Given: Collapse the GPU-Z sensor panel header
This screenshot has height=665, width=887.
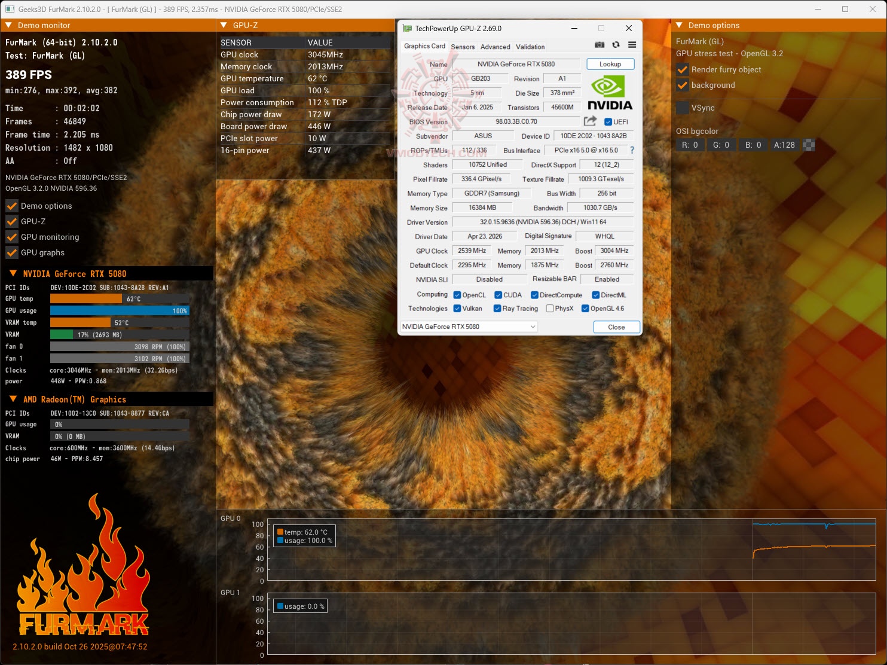Looking at the screenshot, I should point(224,25).
